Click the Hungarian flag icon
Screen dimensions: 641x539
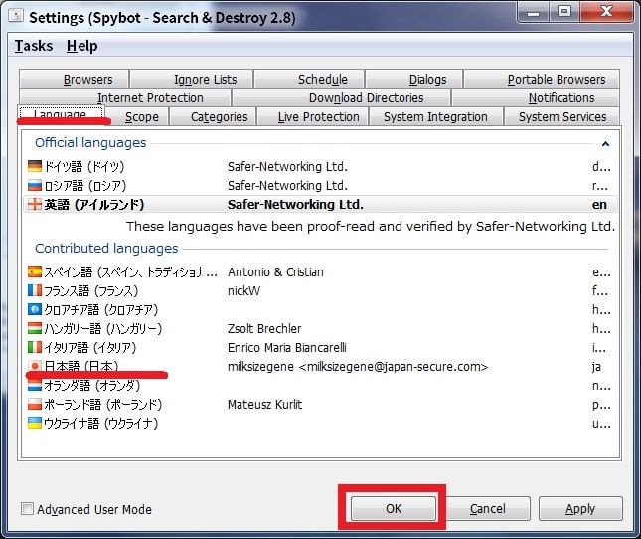pyautogui.click(x=35, y=328)
